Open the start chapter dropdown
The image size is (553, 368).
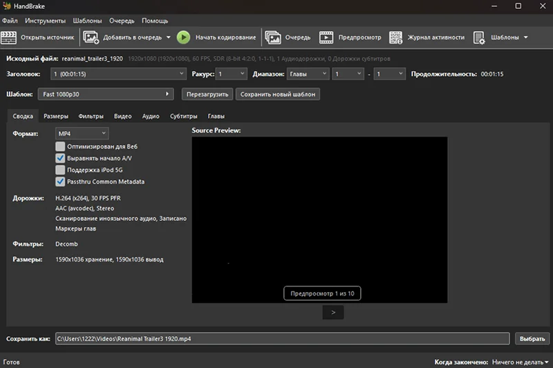[348, 74]
